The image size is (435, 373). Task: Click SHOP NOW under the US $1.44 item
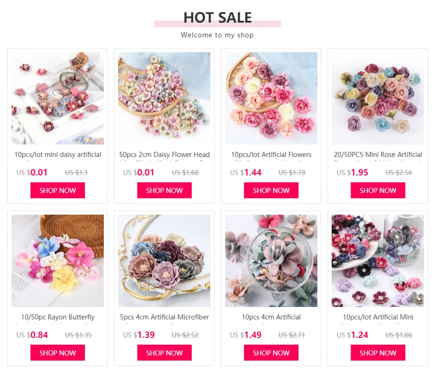pyautogui.click(x=271, y=190)
